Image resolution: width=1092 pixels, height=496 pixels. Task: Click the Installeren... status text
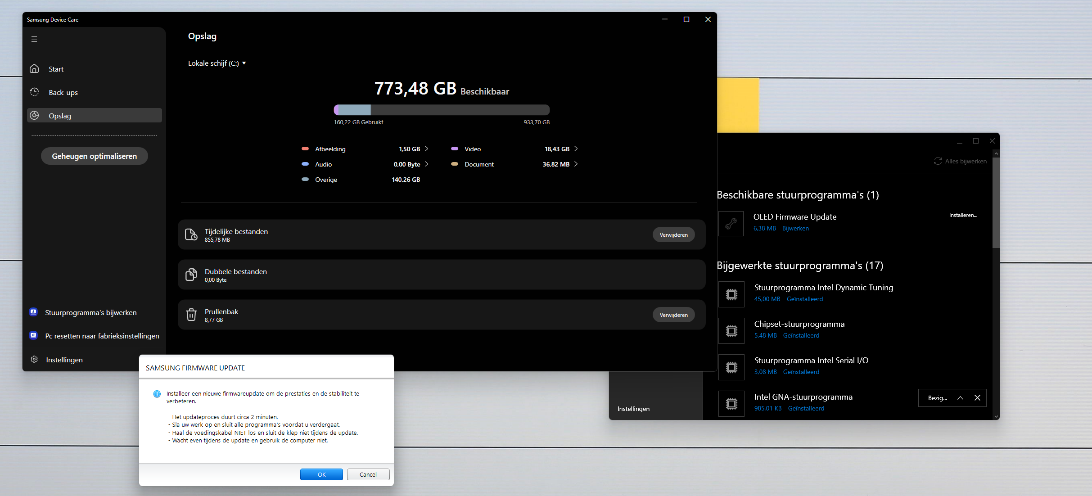click(963, 215)
